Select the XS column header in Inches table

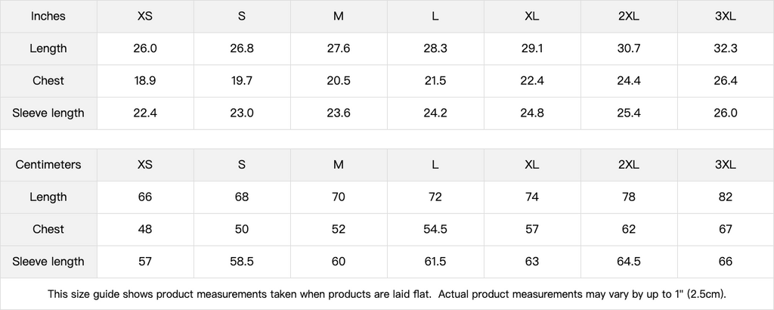click(x=145, y=16)
